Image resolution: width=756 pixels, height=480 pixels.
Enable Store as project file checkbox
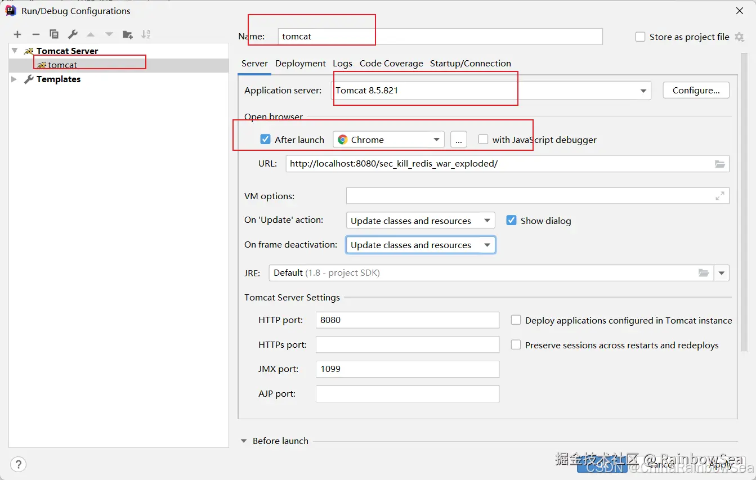pos(640,37)
